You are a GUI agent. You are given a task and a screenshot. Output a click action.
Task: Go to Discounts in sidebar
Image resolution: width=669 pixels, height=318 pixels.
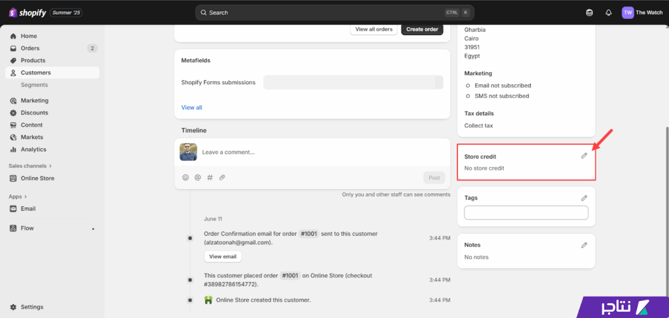(34, 113)
